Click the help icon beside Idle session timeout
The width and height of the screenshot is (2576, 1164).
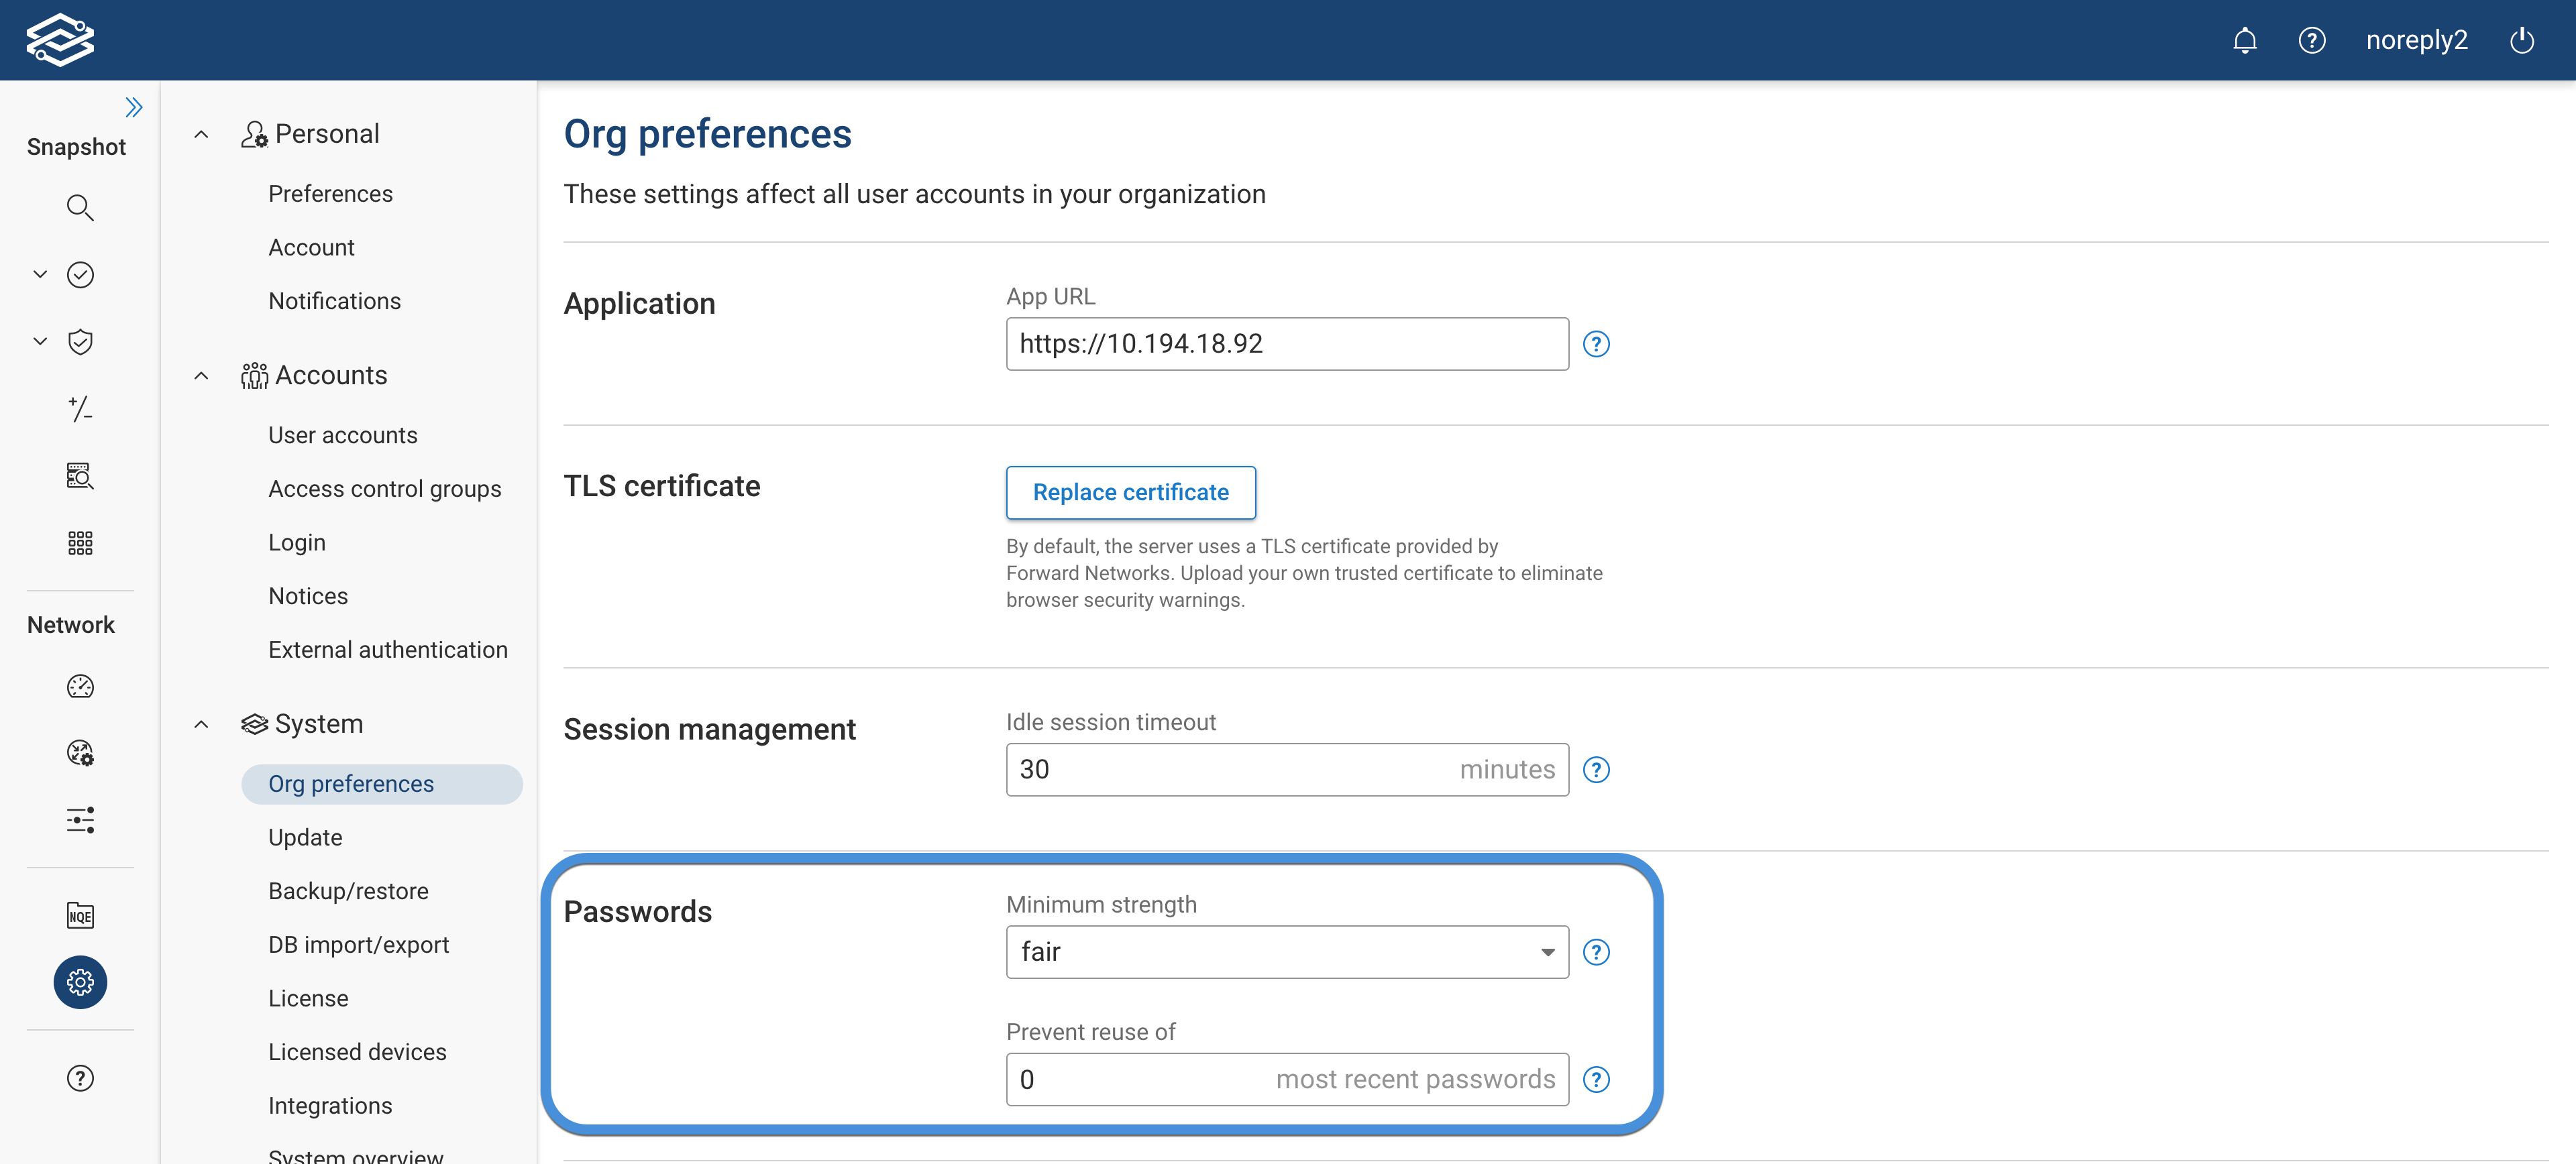pos(1596,769)
